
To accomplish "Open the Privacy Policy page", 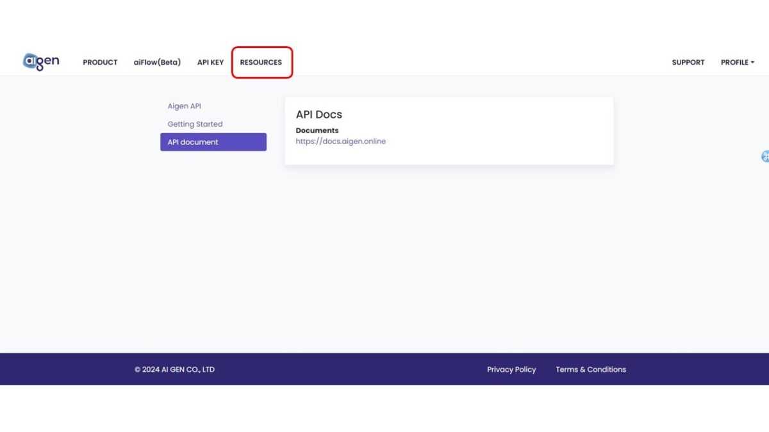I will tap(511, 369).
